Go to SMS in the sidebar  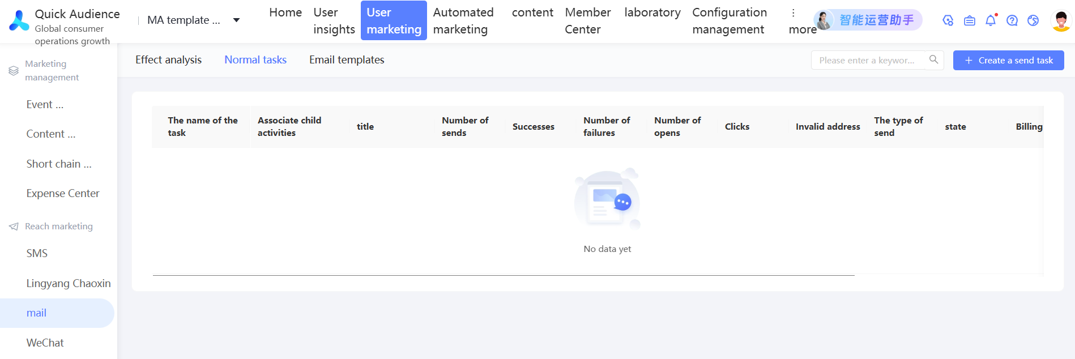37,253
